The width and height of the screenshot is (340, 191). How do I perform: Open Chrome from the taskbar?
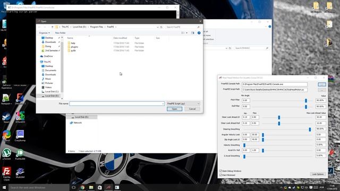pyautogui.click(x=82, y=187)
